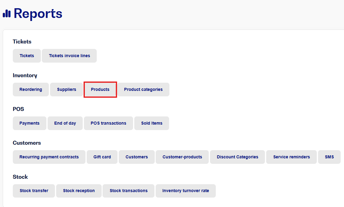This screenshot has height=207, width=344.
Task: Click the Stock section heading
Action: 20,177
